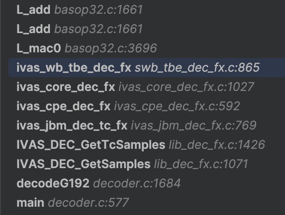
Task: Select the main function frame
Action: click(x=30, y=203)
